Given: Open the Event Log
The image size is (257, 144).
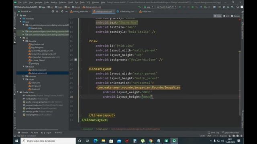Looking at the screenshot, I should coord(213,132).
